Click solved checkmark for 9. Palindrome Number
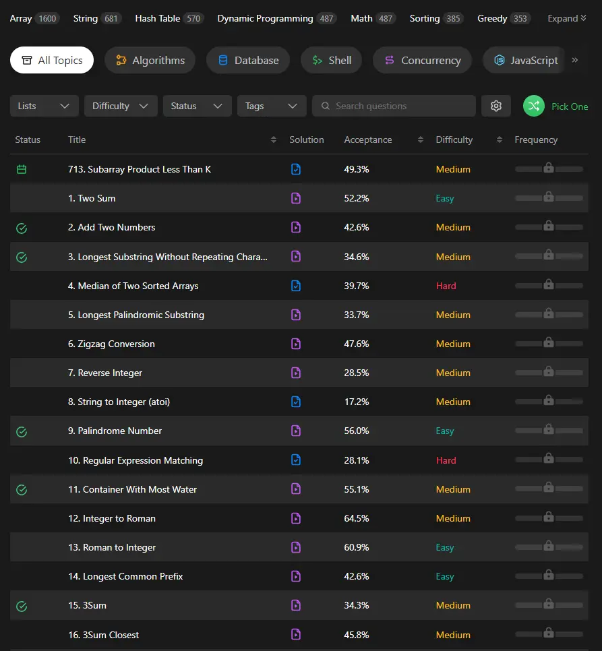 tap(22, 432)
